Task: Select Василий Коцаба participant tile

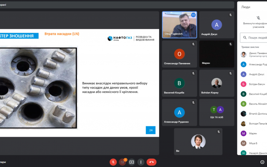Action: coord(180,83)
